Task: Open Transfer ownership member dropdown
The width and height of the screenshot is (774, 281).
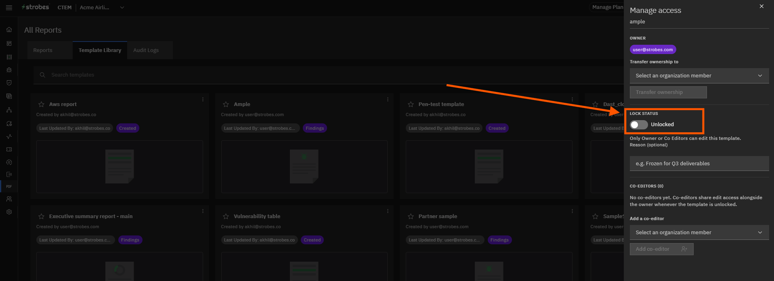Action: [x=699, y=76]
